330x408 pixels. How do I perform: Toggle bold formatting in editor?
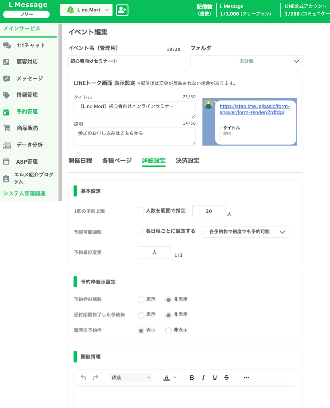tap(192, 377)
